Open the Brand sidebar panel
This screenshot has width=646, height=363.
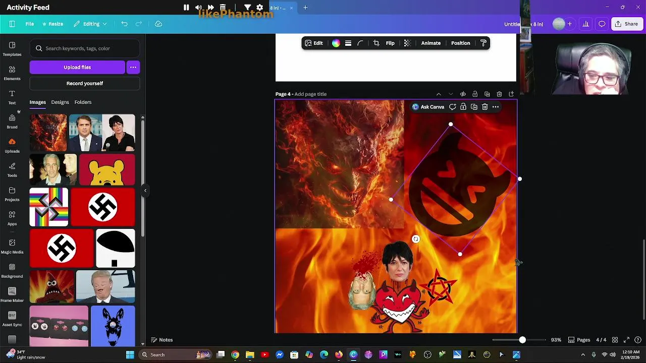pyautogui.click(x=12, y=121)
